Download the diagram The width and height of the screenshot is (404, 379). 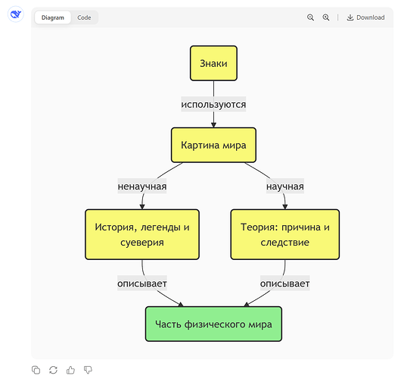click(365, 17)
